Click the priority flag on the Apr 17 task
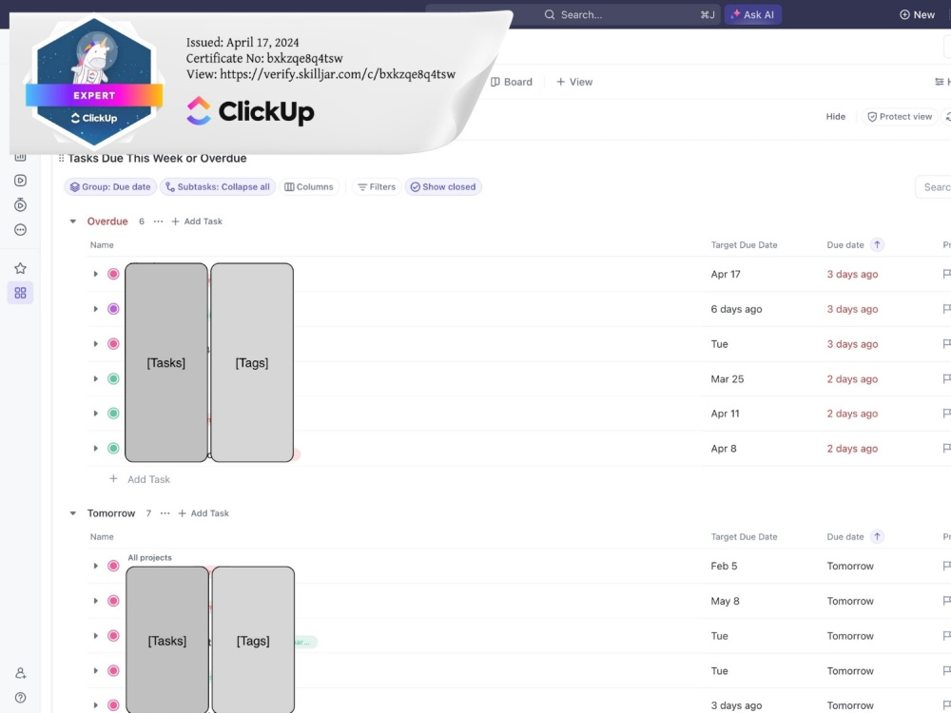The image size is (951, 713). point(946,274)
